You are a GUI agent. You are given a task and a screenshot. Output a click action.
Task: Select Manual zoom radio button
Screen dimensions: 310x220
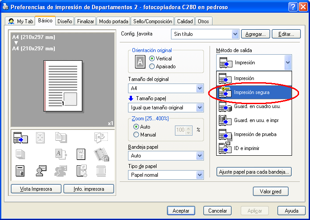[136, 135]
